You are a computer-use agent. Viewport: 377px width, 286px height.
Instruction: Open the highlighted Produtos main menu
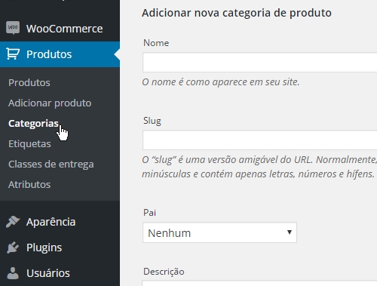(x=60, y=54)
